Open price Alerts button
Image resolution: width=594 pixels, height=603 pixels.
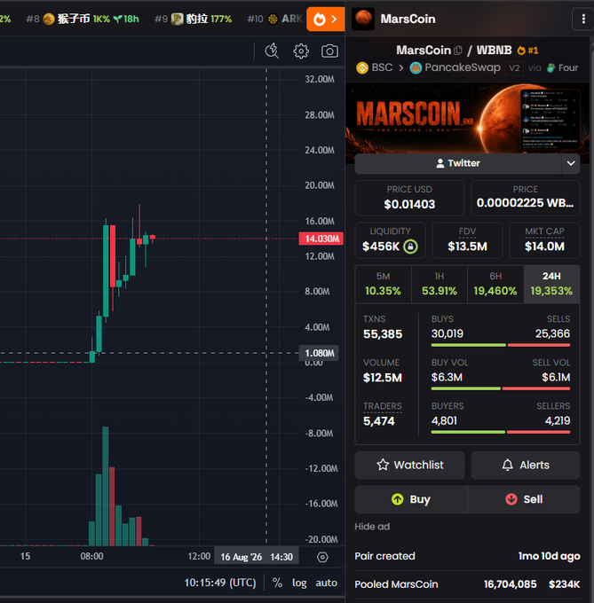coord(526,465)
